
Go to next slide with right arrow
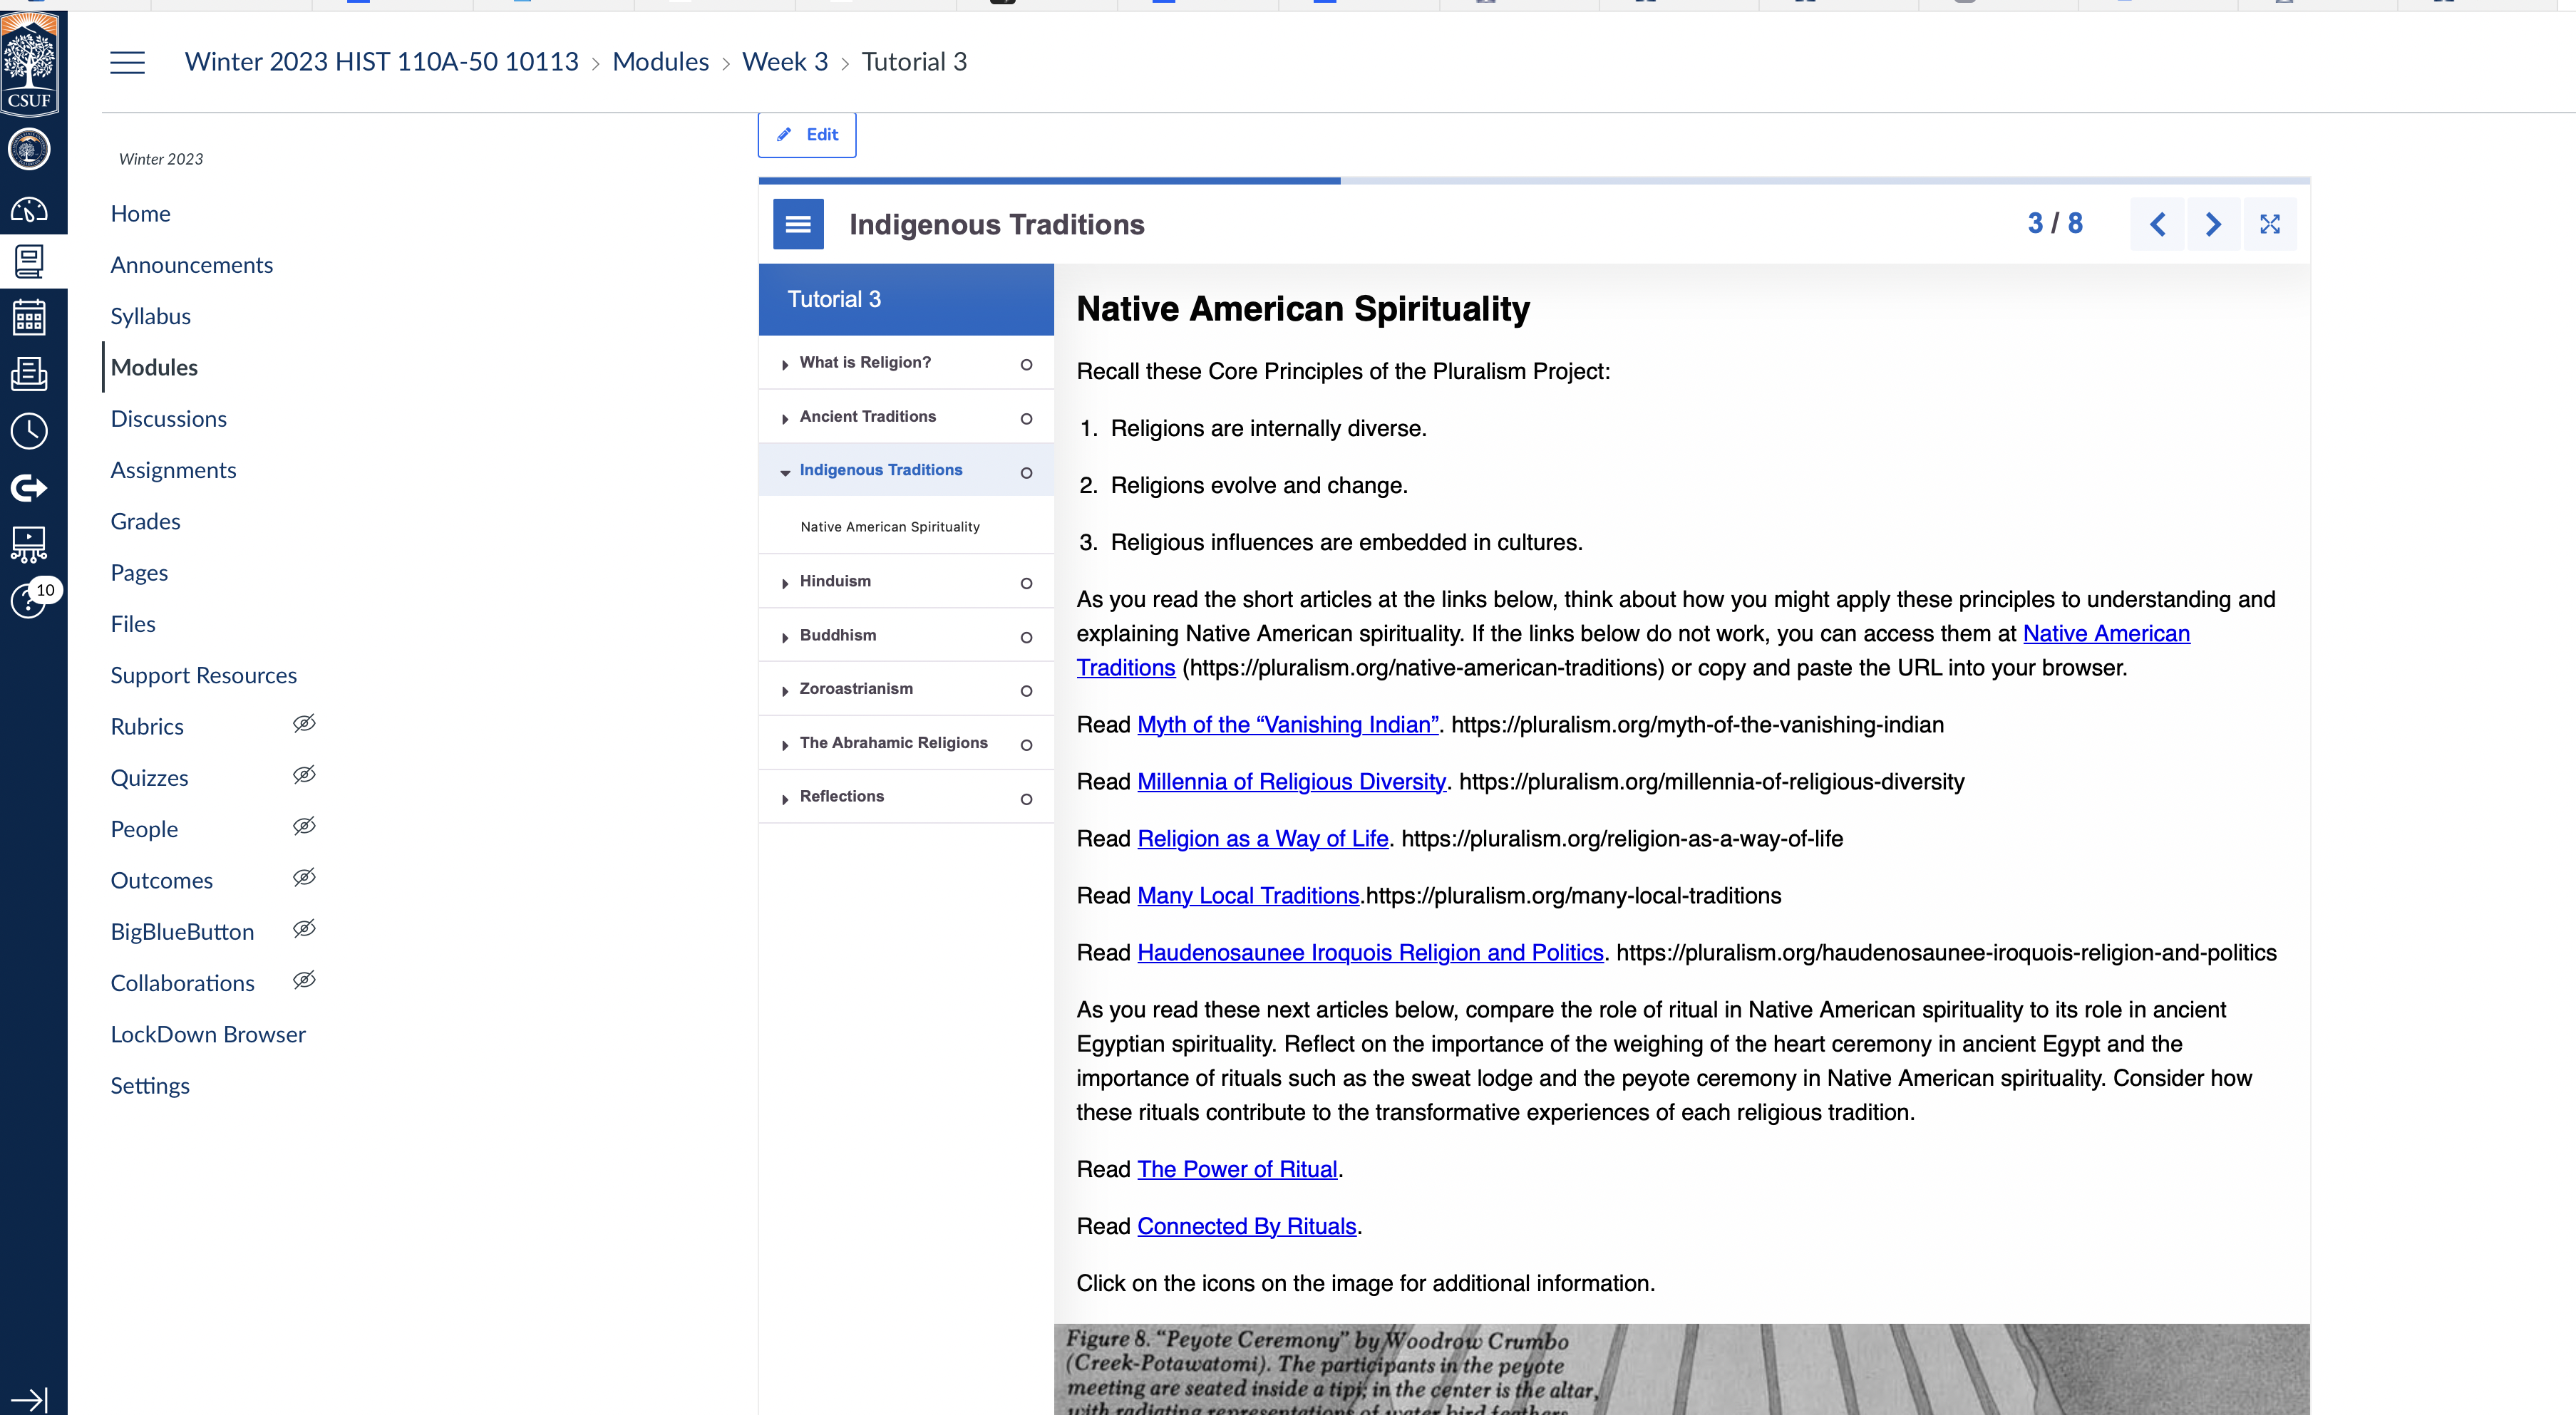2213,224
